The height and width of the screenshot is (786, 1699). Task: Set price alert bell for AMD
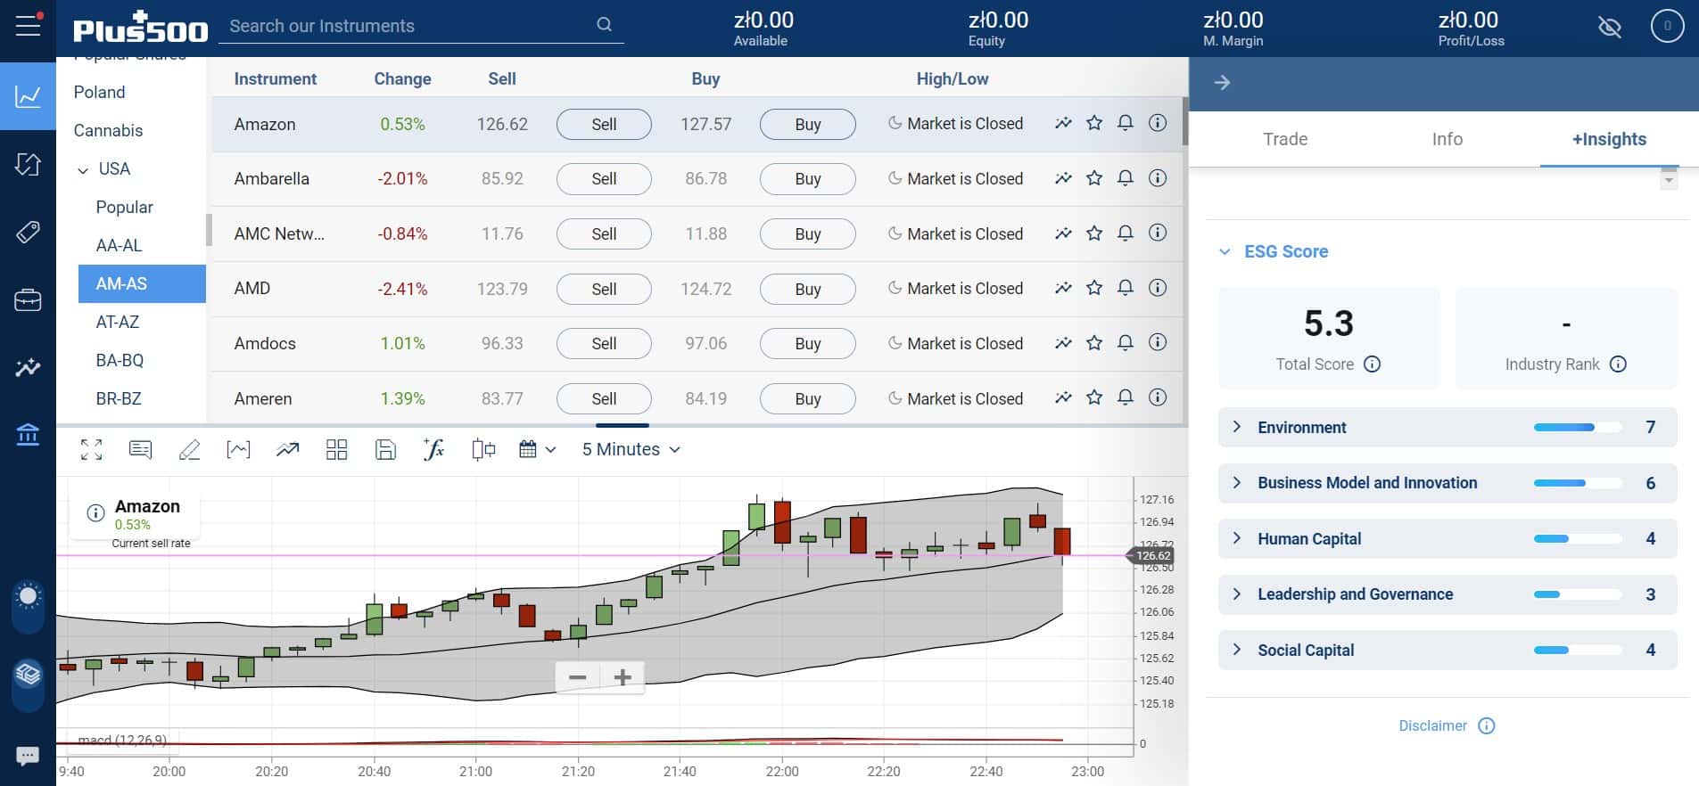point(1126,288)
